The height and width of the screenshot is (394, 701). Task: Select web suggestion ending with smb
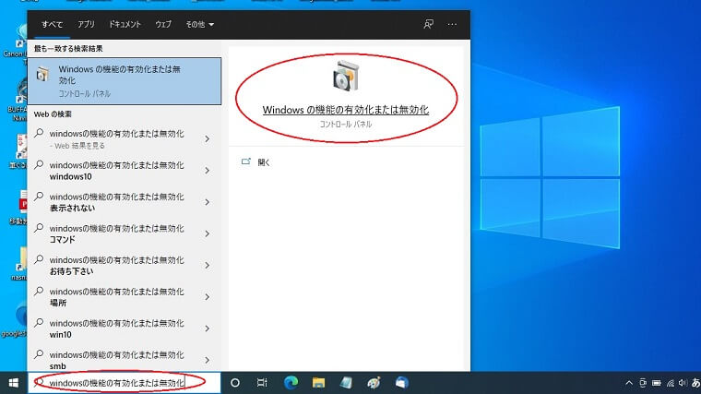click(x=115, y=360)
